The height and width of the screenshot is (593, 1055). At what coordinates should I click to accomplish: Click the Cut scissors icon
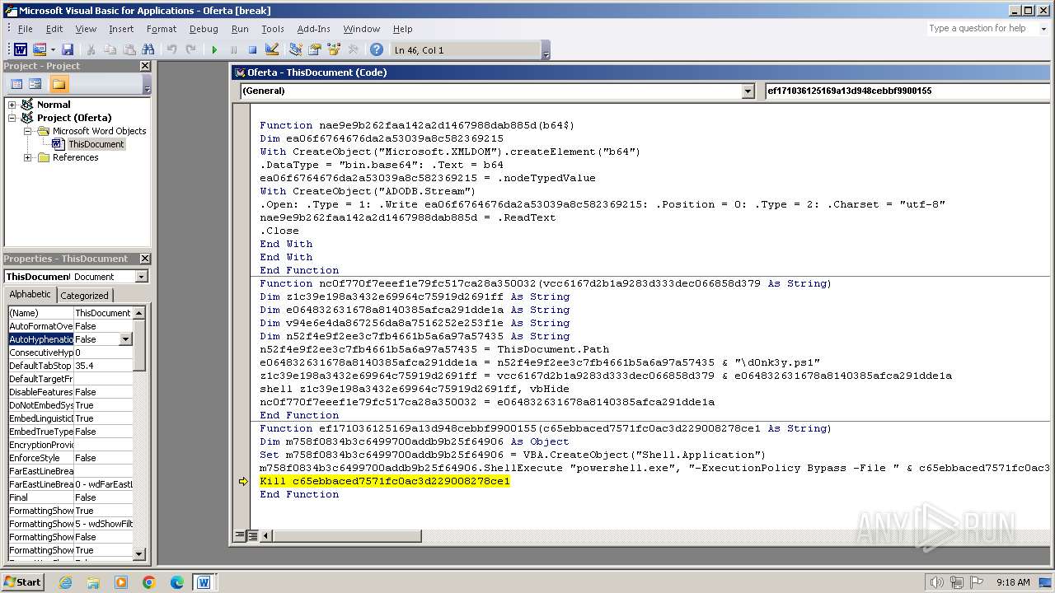(91, 49)
